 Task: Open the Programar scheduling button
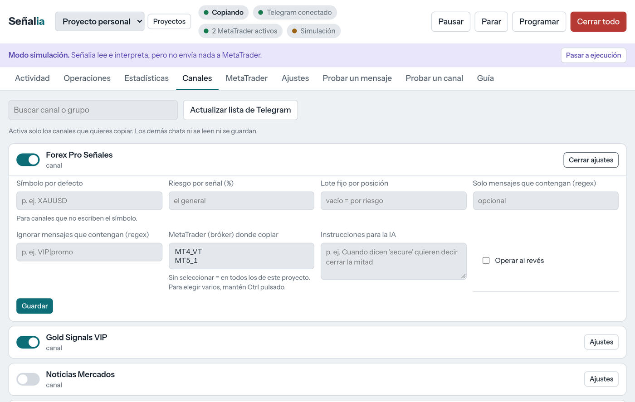539,21
